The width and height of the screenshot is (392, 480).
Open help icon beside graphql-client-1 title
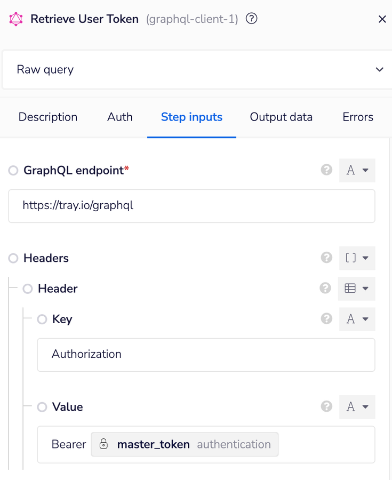click(x=252, y=19)
